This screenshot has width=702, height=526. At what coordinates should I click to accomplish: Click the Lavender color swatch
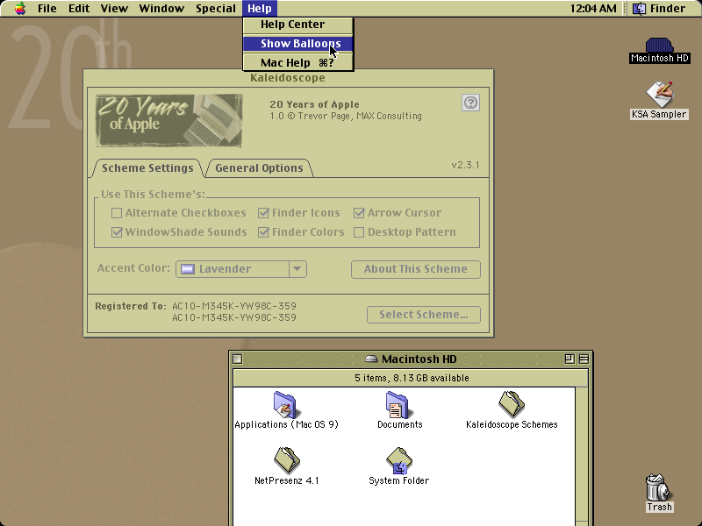(x=188, y=269)
